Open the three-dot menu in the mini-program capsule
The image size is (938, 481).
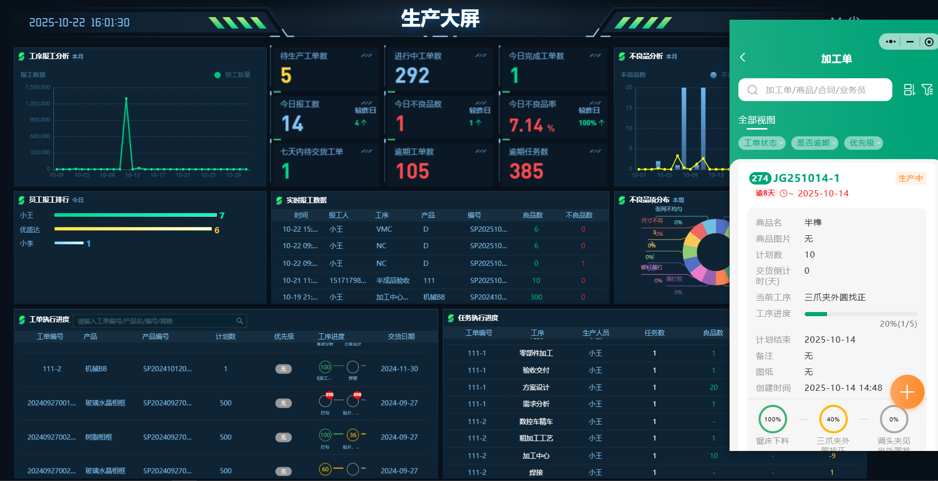[x=890, y=41]
